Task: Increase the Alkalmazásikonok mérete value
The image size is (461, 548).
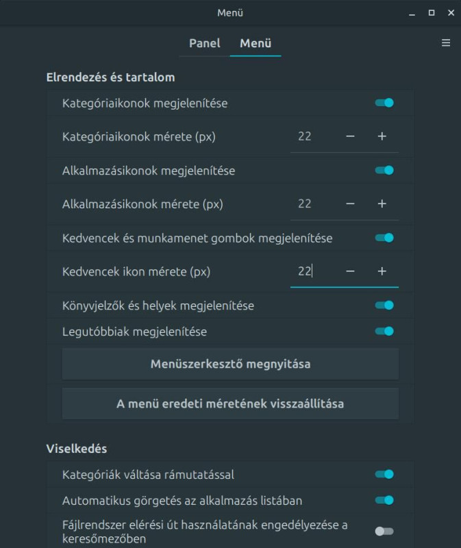Action: 382,203
